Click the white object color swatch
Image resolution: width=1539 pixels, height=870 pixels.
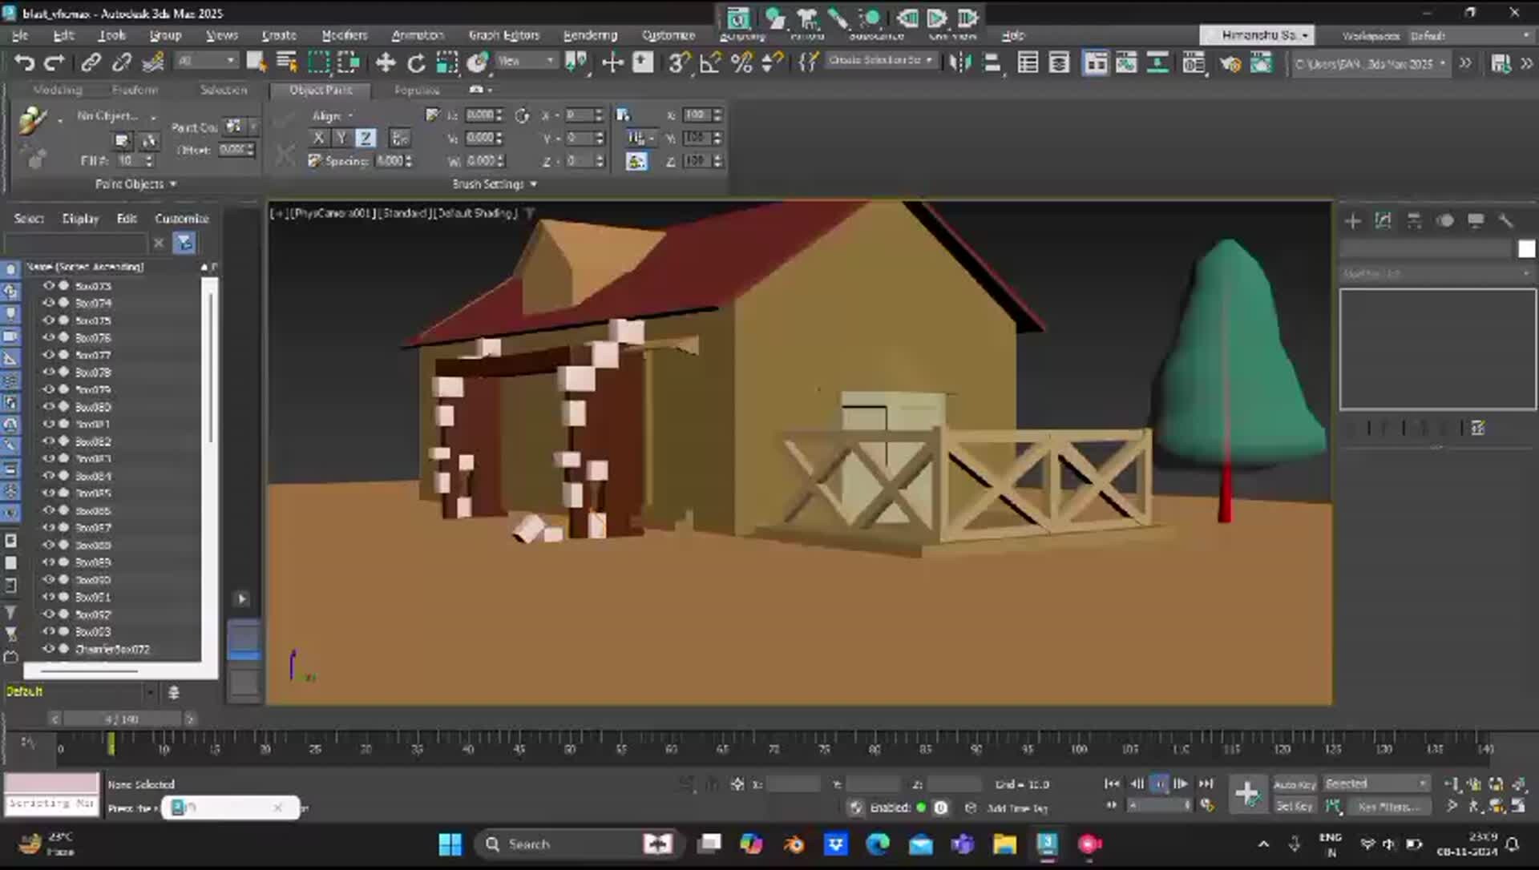coord(1526,249)
